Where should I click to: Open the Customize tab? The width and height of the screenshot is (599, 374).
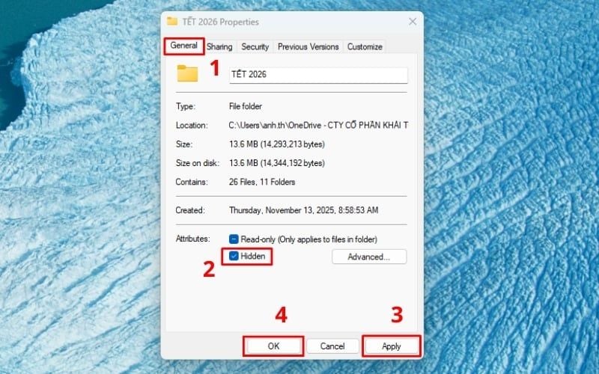pos(365,46)
